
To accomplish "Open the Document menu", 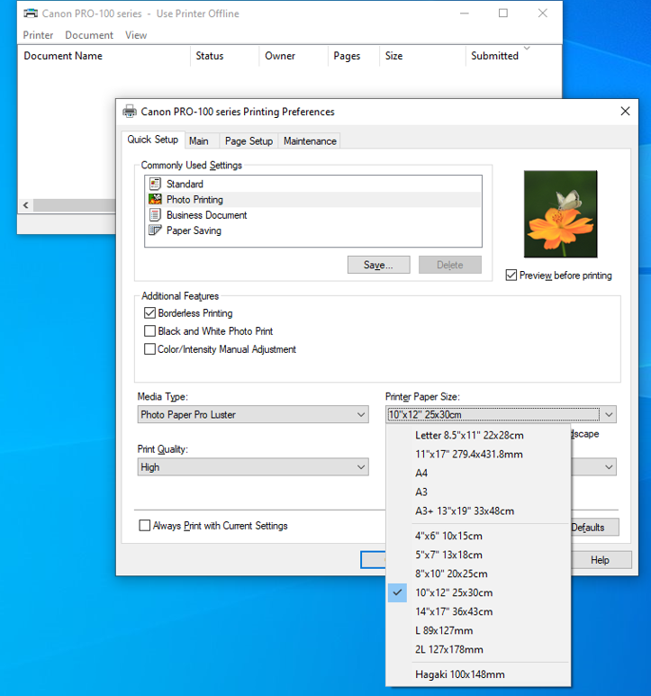I will (x=89, y=35).
